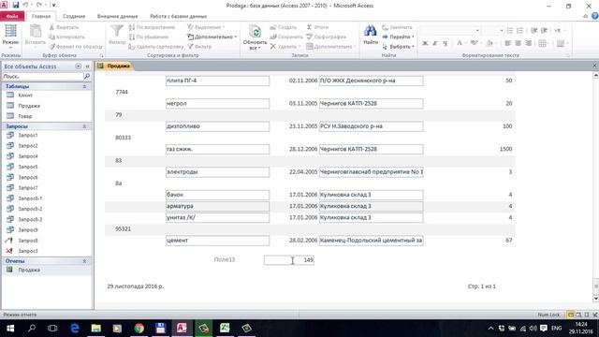Click the Поле13 total field showing 149

point(289,260)
